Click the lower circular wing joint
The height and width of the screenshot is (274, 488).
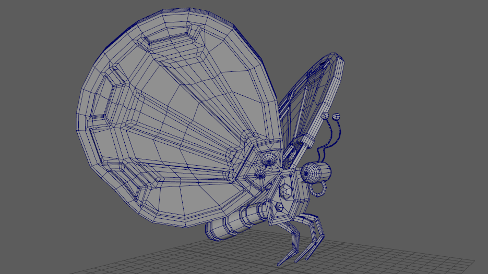[259, 175]
